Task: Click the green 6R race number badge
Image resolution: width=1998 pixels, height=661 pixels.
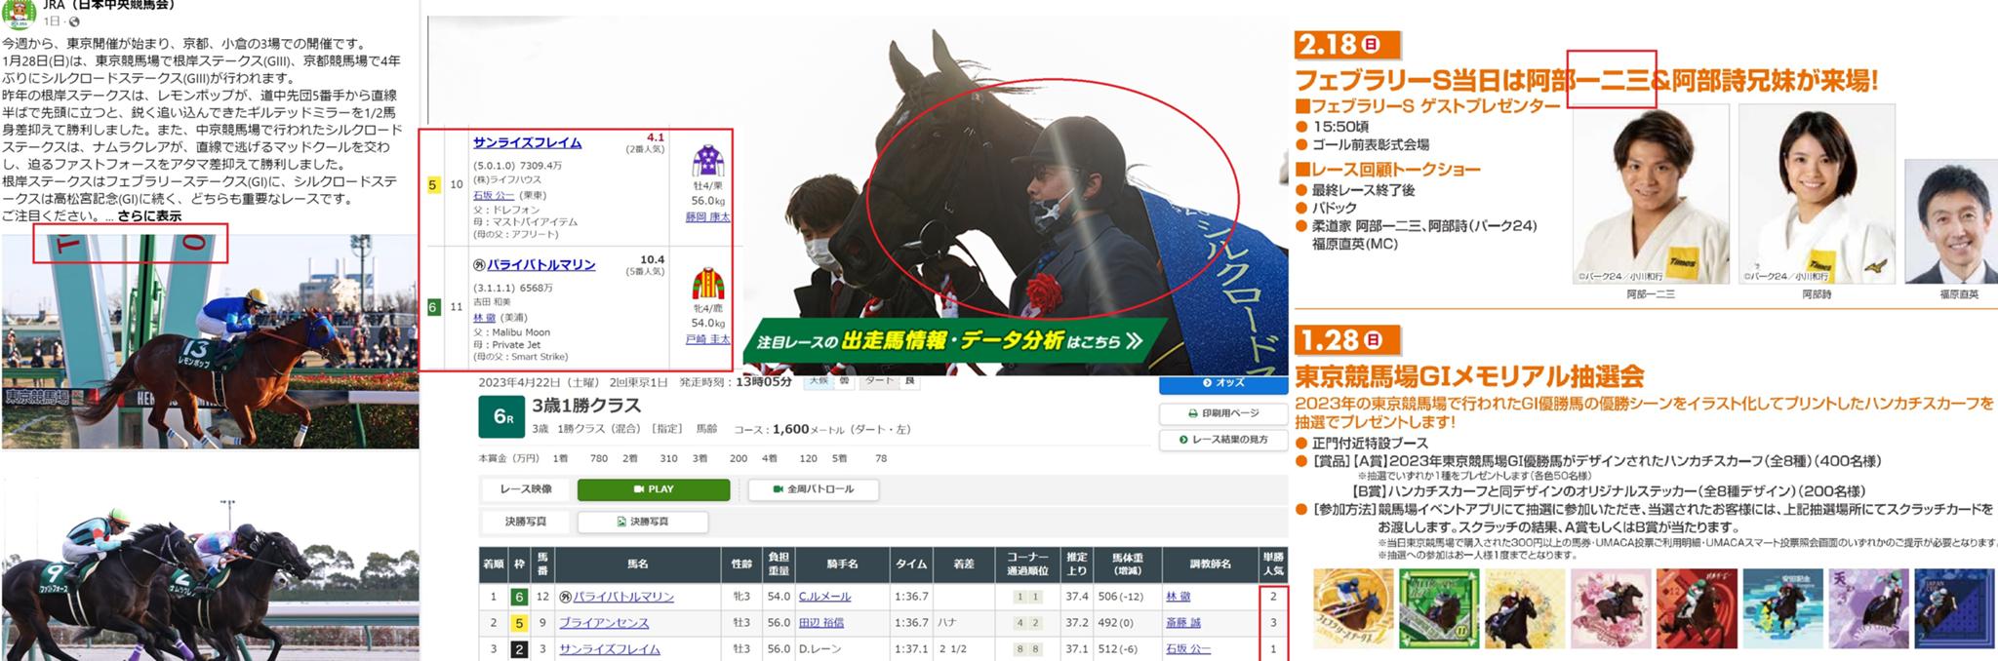Action: point(502,416)
